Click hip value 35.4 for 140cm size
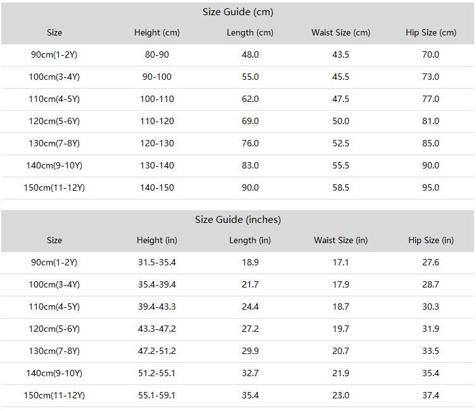Viewport: 476px width, 411px height. click(x=430, y=373)
